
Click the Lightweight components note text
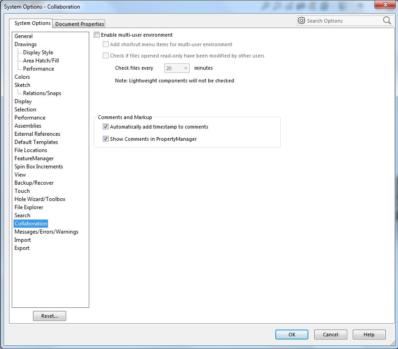tap(174, 81)
